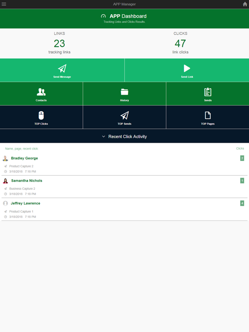249x332 pixels.
Task: Open TOP Pages document icon
Action: pos(207,115)
